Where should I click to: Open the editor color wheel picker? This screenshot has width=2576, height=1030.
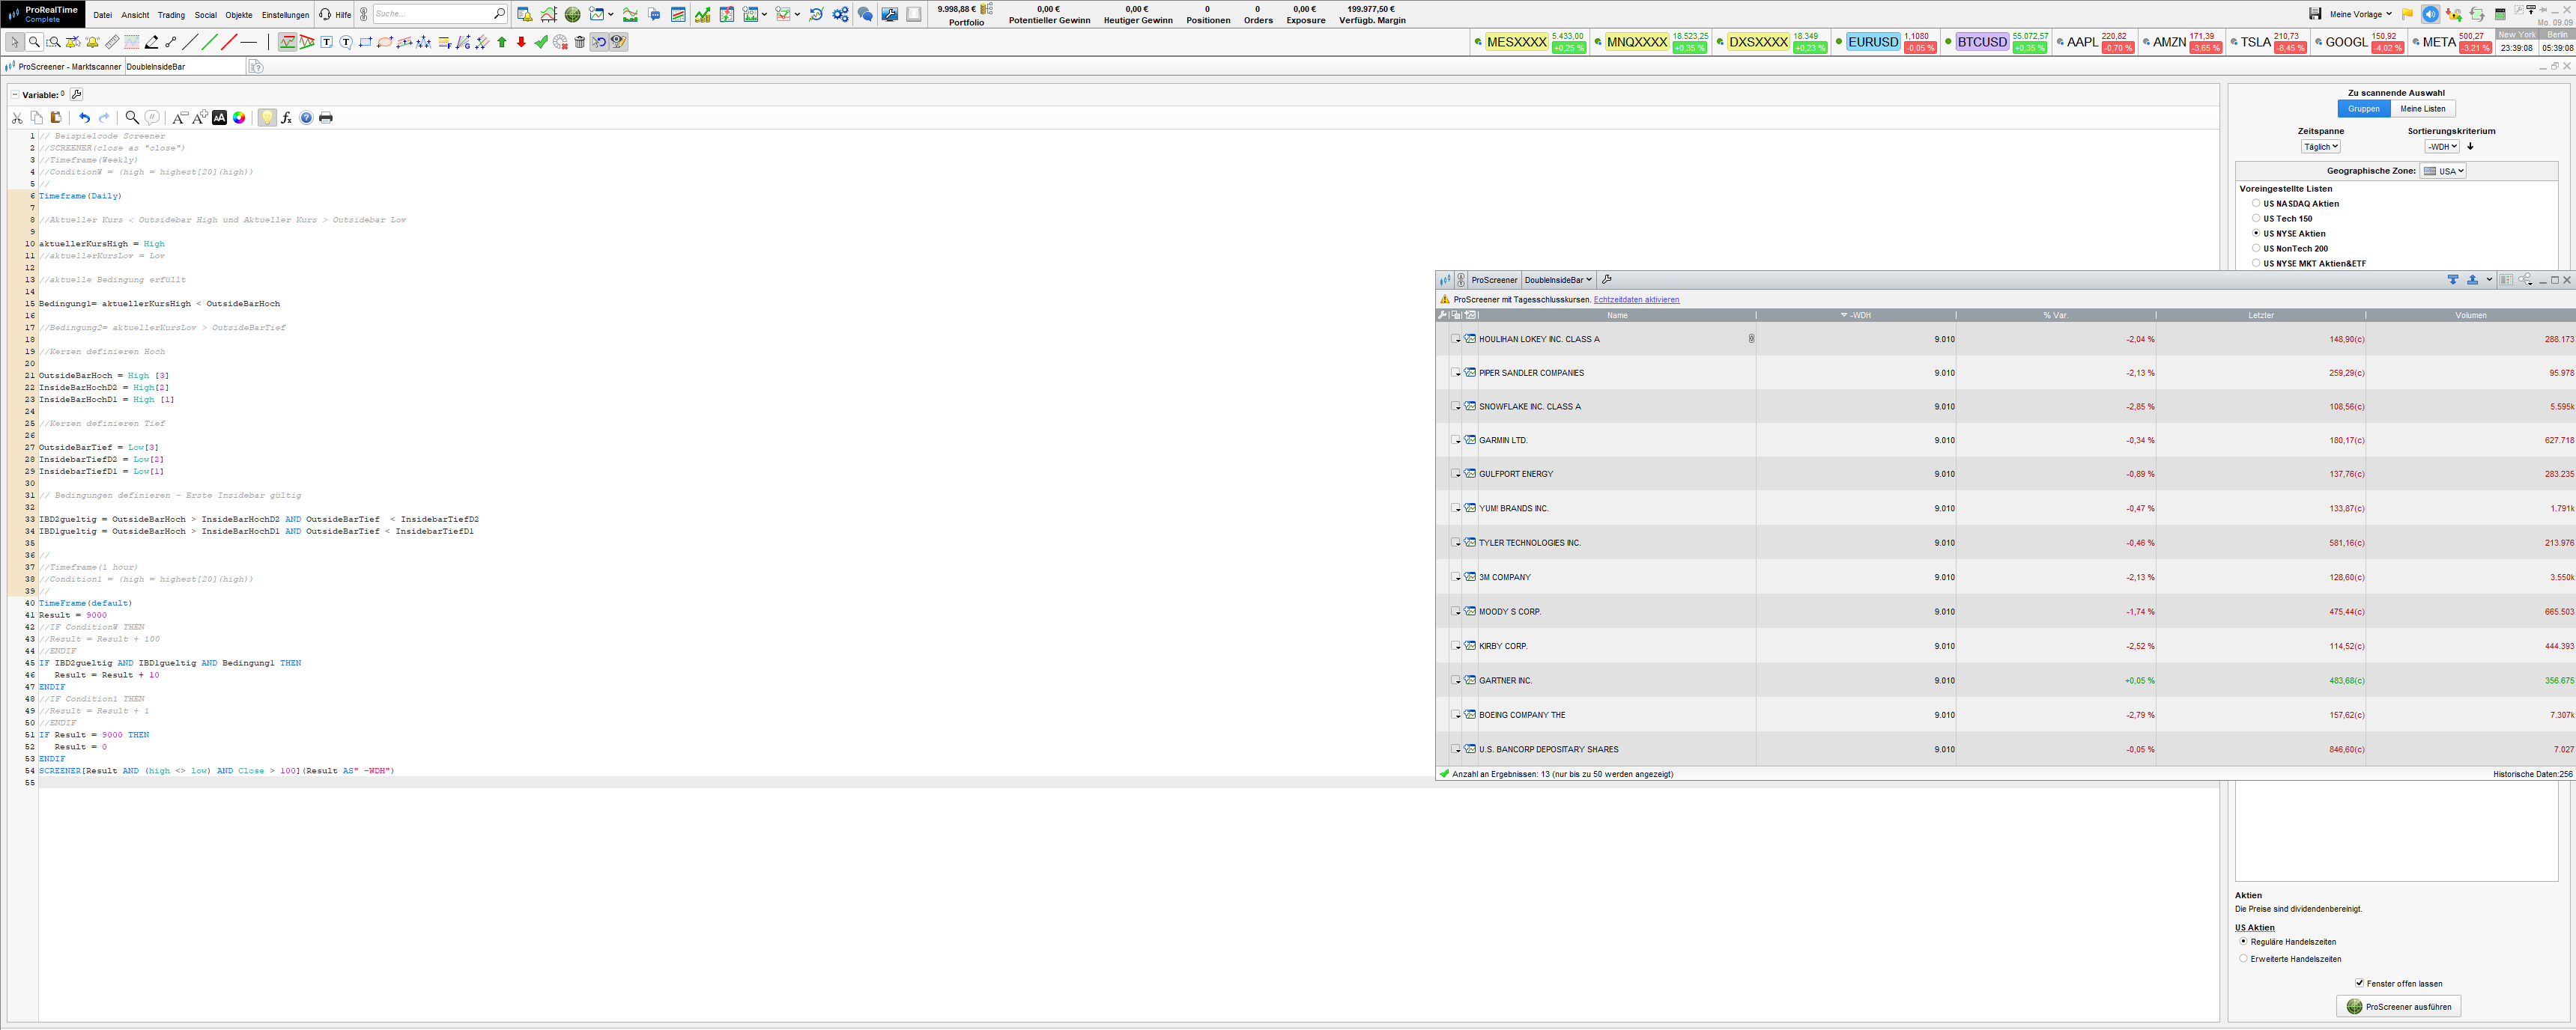239,118
